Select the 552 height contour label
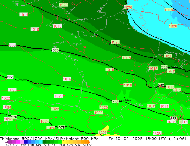 pos(164,67)
